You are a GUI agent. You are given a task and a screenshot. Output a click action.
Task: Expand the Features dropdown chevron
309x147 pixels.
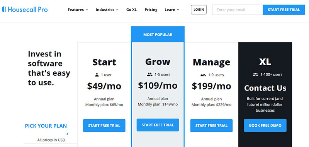click(x=87, y=10)
